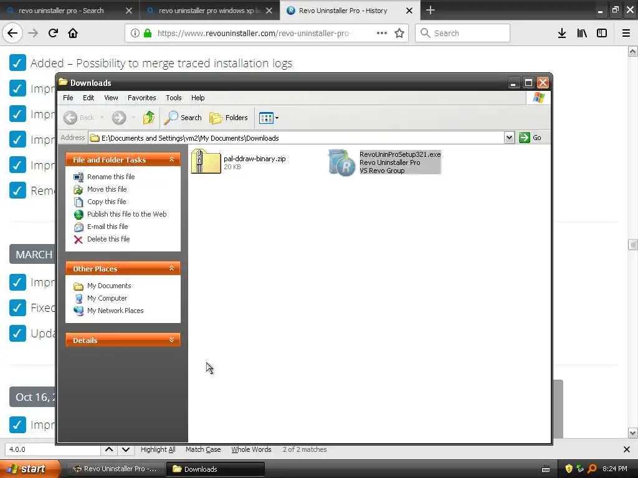Screen dimensions: 638x478
Task: Open Explorer Search pane
Action: (183, 118)
